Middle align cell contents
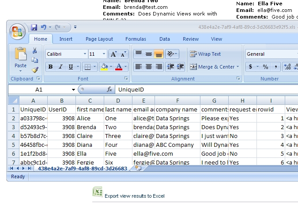Image resolution: width=298 pixels, height=203 pixels. [149, 54]
